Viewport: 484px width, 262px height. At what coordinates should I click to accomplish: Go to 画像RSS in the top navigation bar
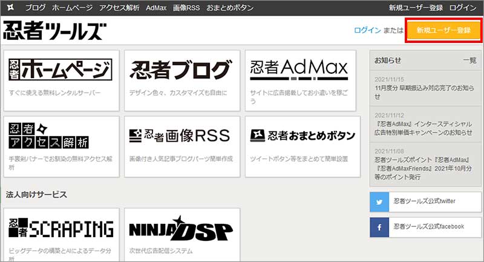[x=186, y=8]
